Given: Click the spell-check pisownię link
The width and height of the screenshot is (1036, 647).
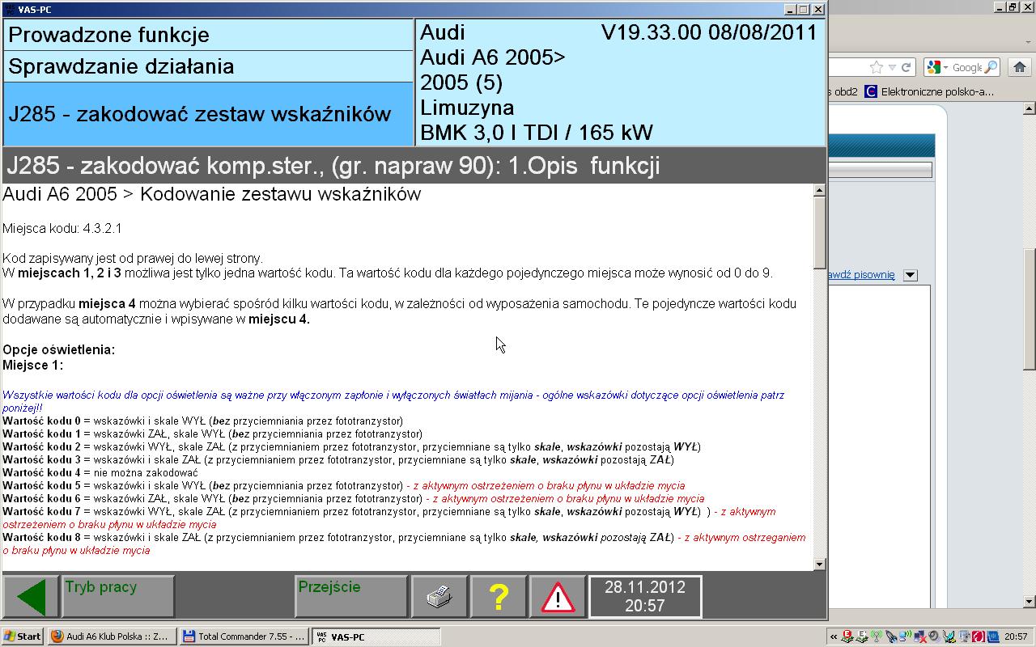Looking at the screenshot, I should click(861, 275).
